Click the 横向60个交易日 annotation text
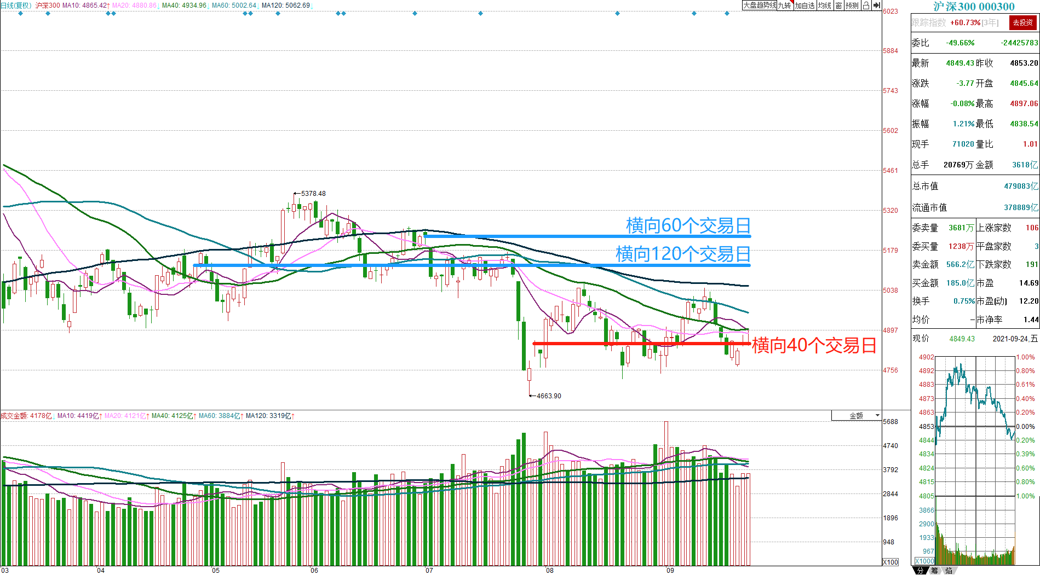1040x575 pixels. point(688,225)
